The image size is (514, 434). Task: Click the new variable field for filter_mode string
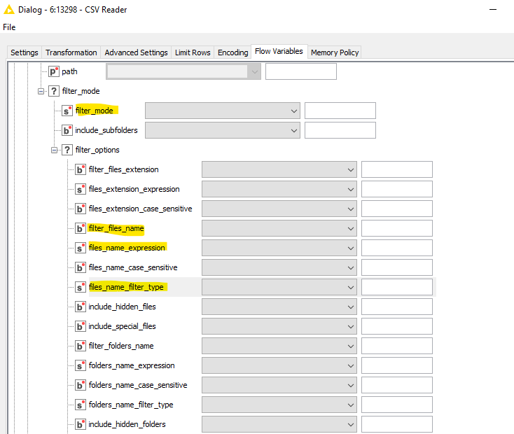click(340, 111)
